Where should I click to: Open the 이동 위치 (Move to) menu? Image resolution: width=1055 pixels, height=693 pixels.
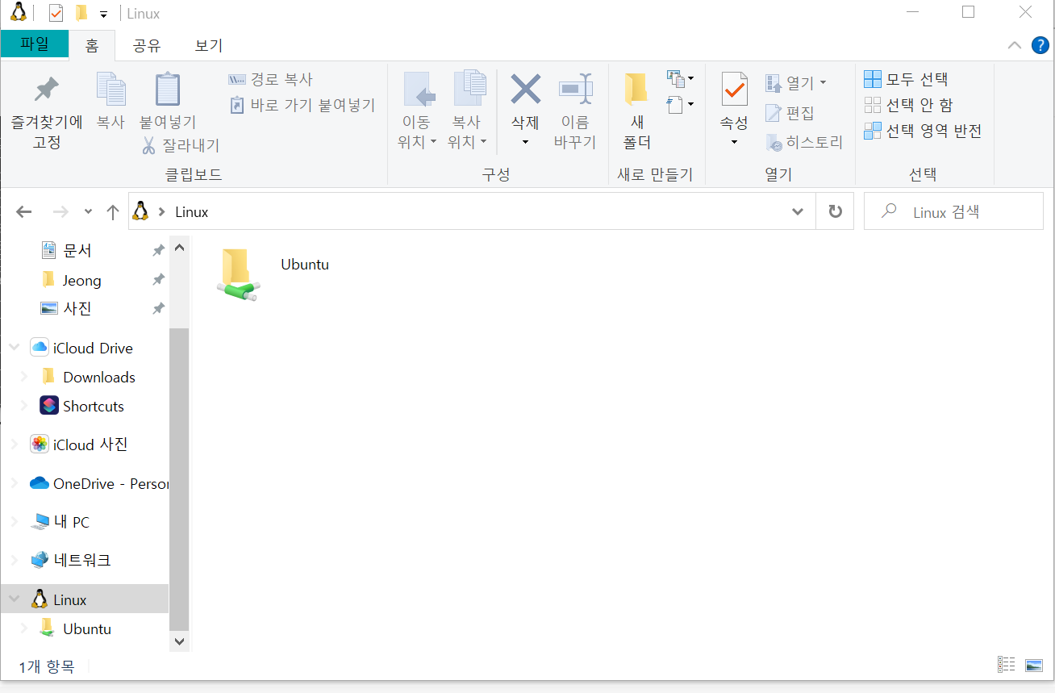(x=419, y=111)
